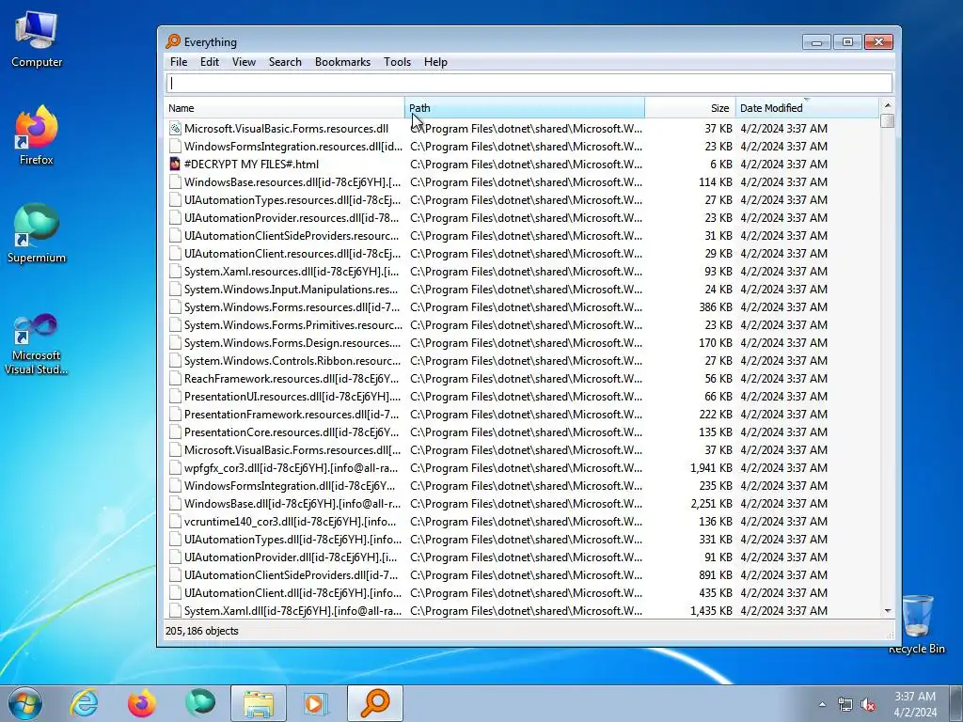Click the muted volume tray icon
The width and height of the screenshot is (963, 722).
point(868,704)
